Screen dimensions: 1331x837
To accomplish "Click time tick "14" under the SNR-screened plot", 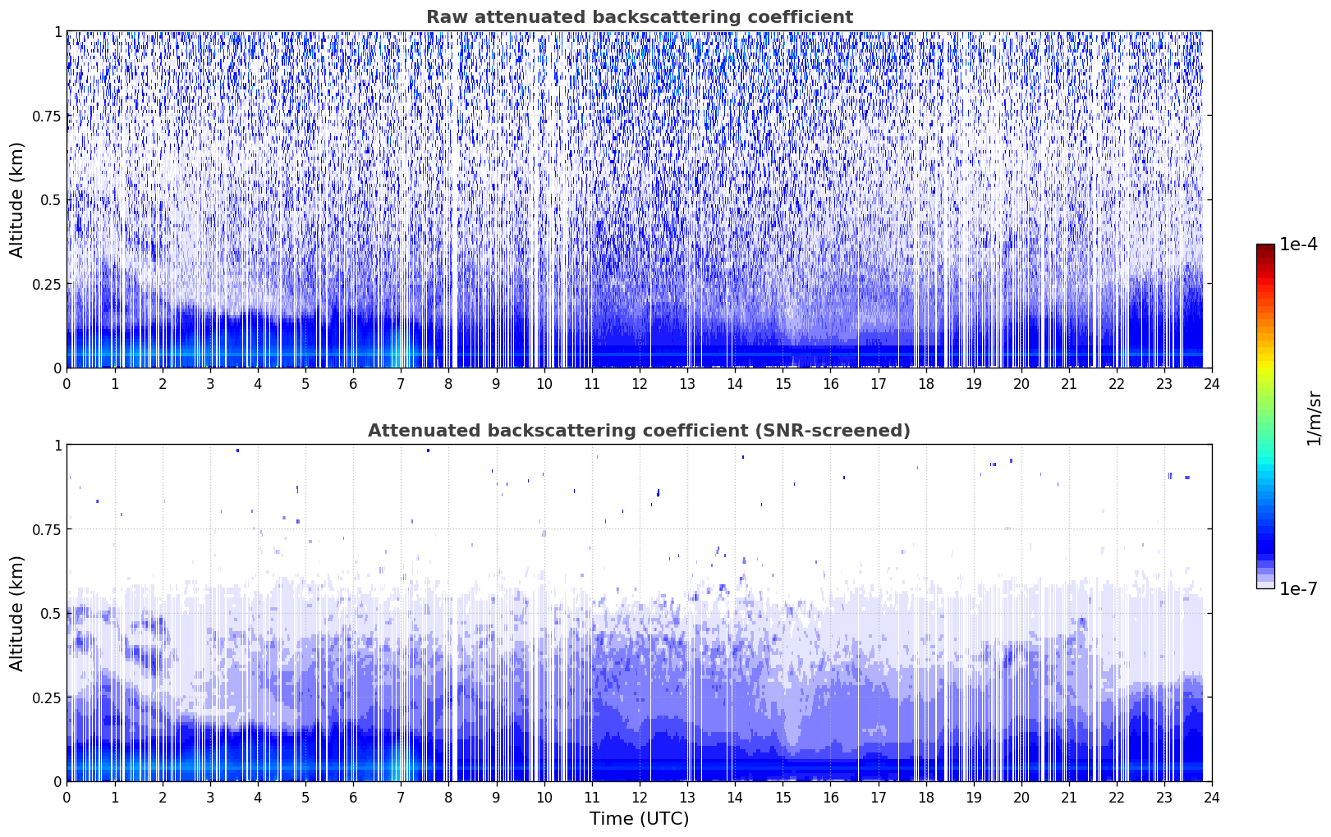I will tap(735, 797).
